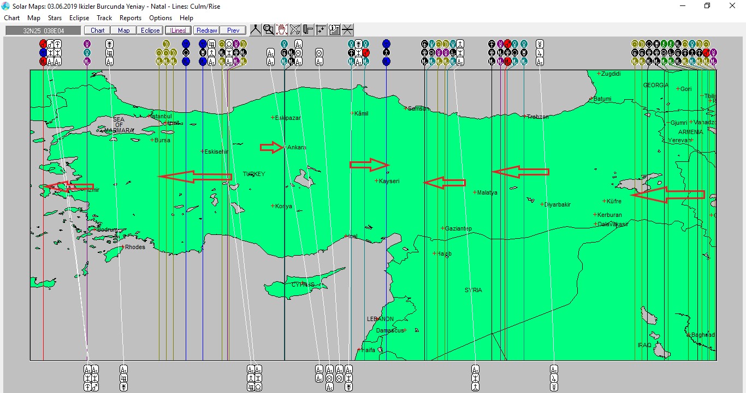This screenshot has height=393, width=746.
Task: Click the Chart toolbar button
Action: click(98, 31)
